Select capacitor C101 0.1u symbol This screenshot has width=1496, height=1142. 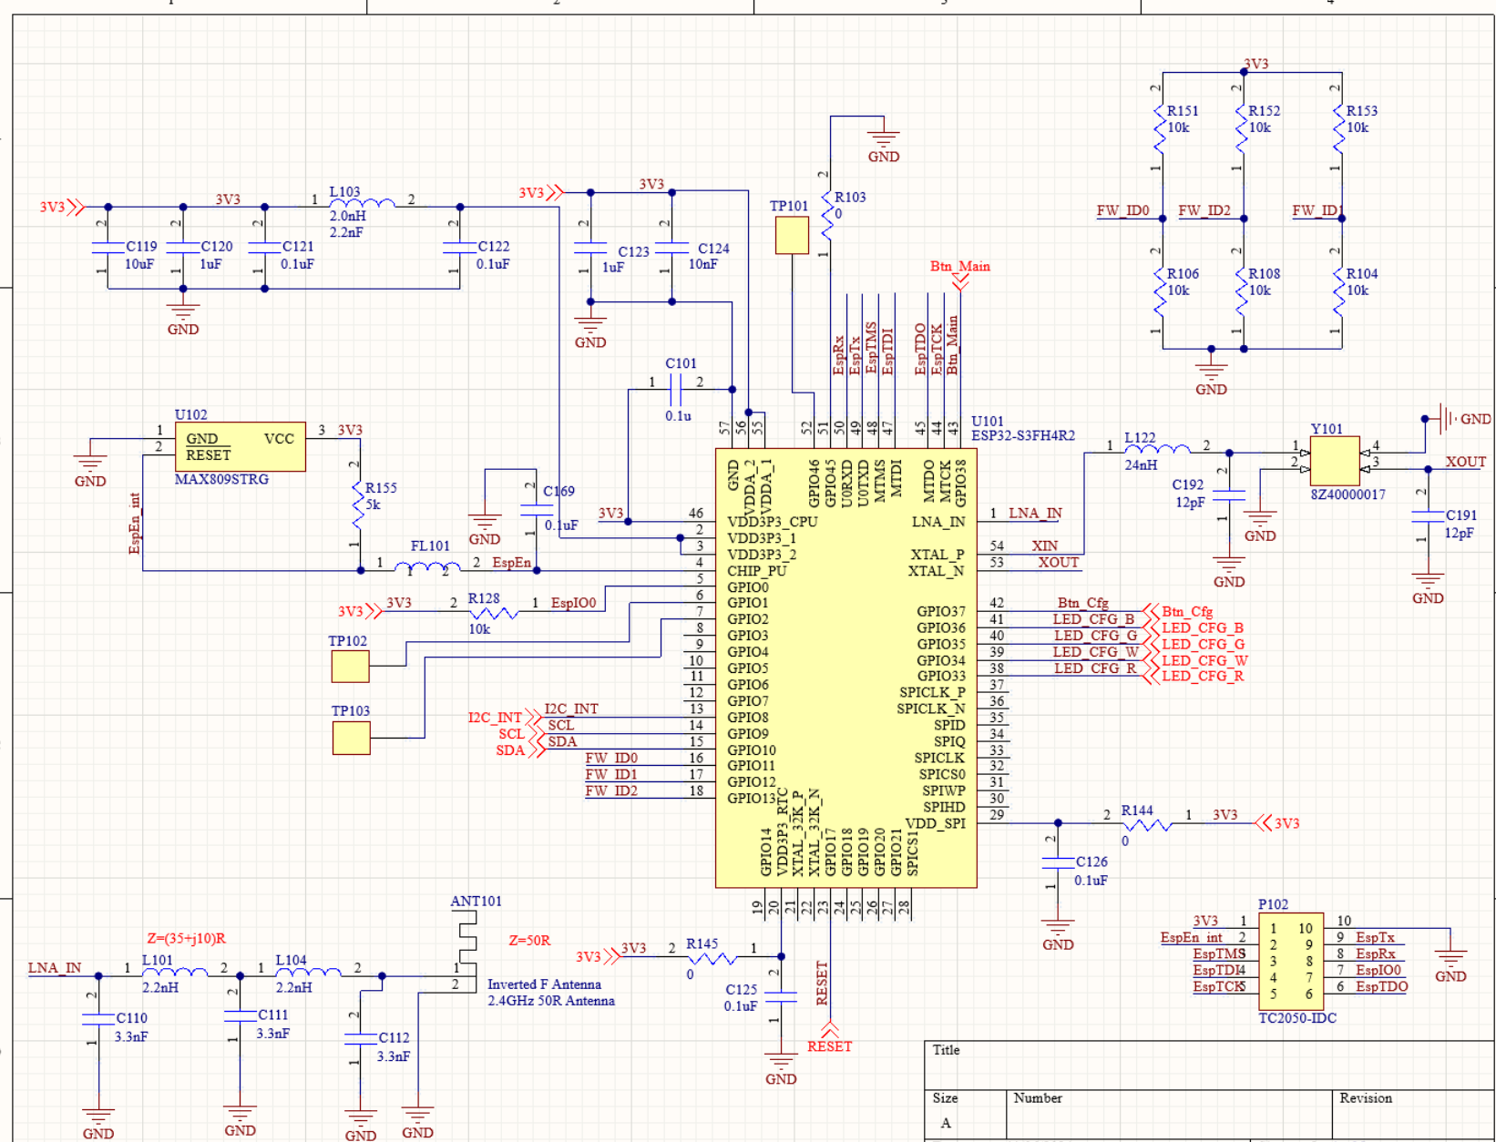coord(675,392)
